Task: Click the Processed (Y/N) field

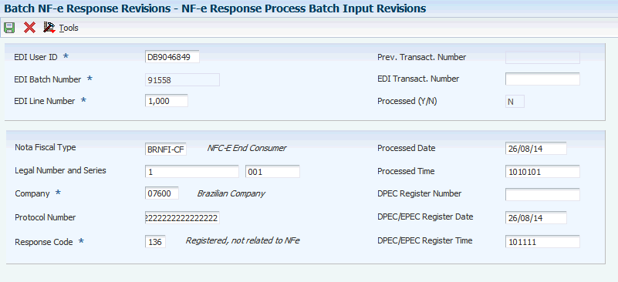Action: click(515, 101)
